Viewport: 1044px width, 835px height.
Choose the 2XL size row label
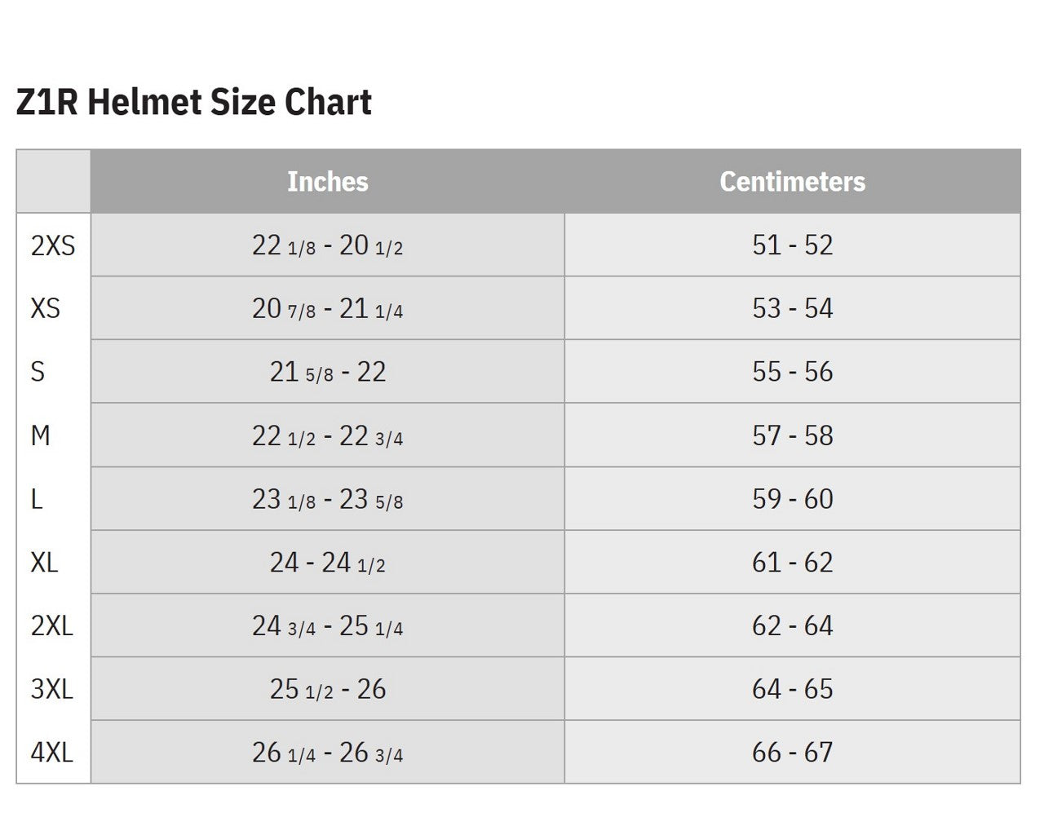tap(52, 626)
